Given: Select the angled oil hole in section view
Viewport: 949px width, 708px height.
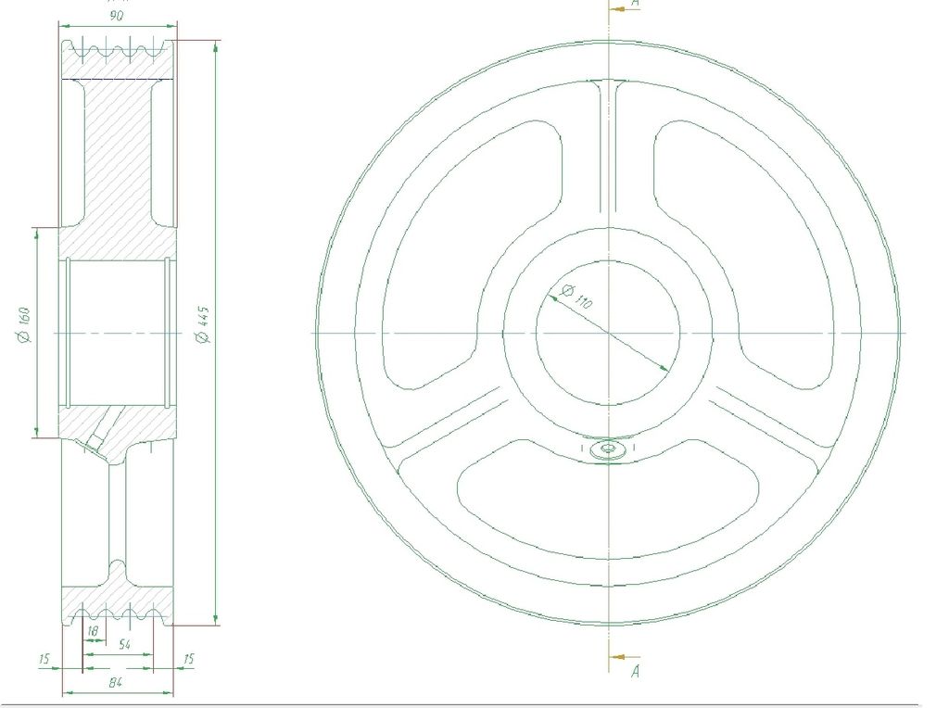Looking at the screenshot, I should tap(100, 434).
